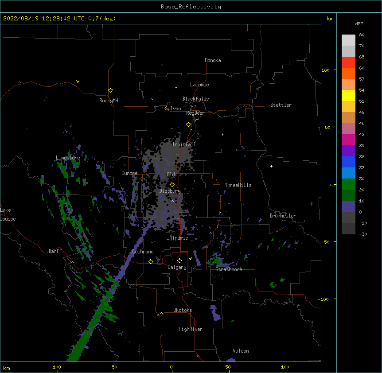Viewport: 382px width, 373px height.
Task: Click the 65 value on the dBZ scale
Action: tap(362, 57)
